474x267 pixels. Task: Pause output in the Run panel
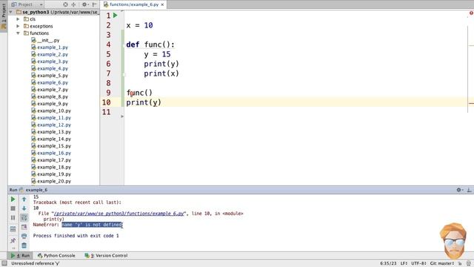pyautogui.click(x=13, y=217)
